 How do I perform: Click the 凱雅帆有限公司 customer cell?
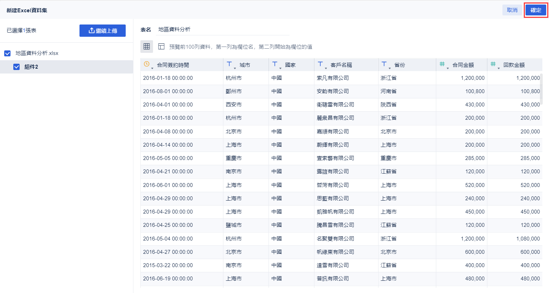tap(346, 212)
